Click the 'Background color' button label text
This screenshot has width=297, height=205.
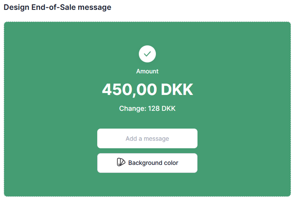[153, 163]
